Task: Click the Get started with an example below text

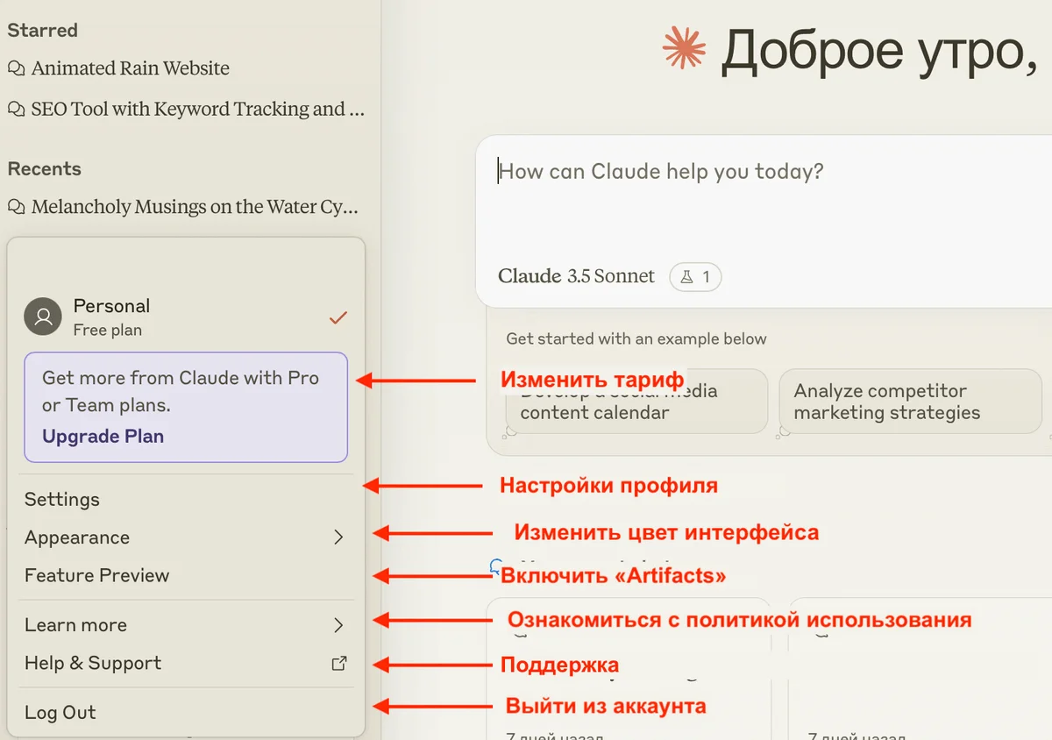Action: (636, 338)
